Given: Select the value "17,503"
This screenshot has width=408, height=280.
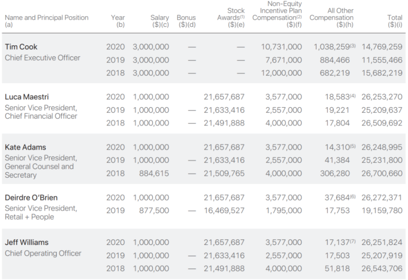Looking at the screenshot, I should [337, 256].
